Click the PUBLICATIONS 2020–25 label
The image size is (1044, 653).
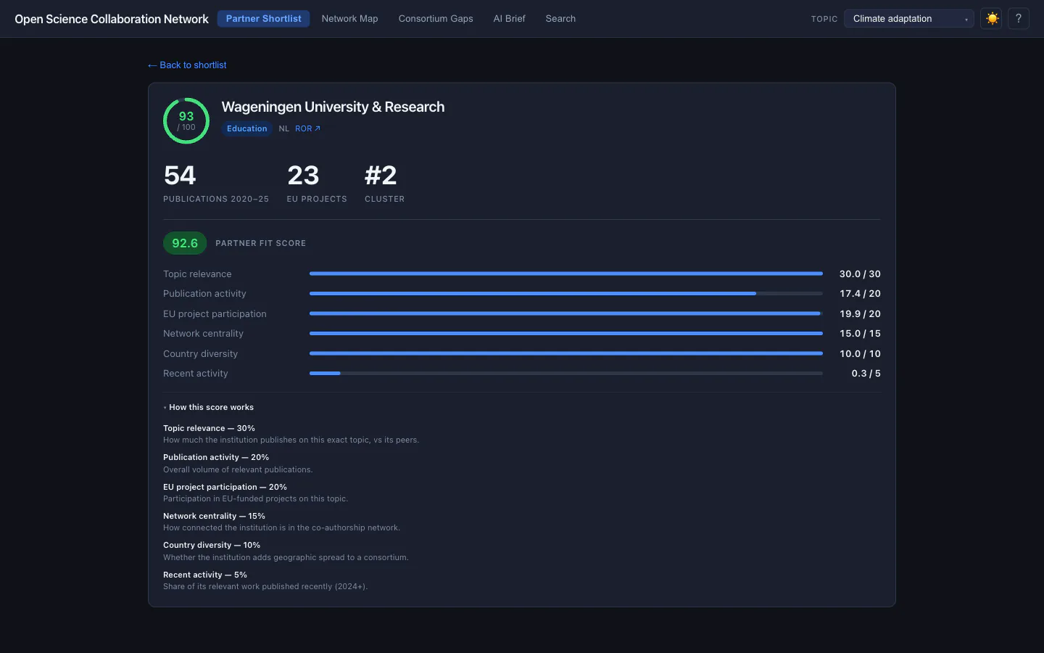point(216,199)
